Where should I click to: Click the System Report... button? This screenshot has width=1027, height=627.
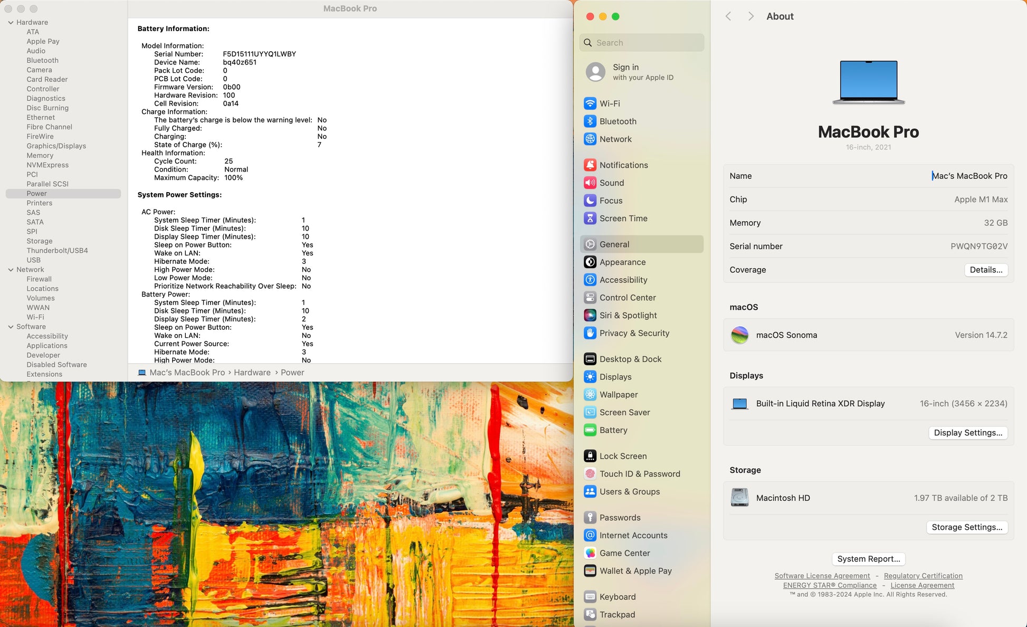868,559
